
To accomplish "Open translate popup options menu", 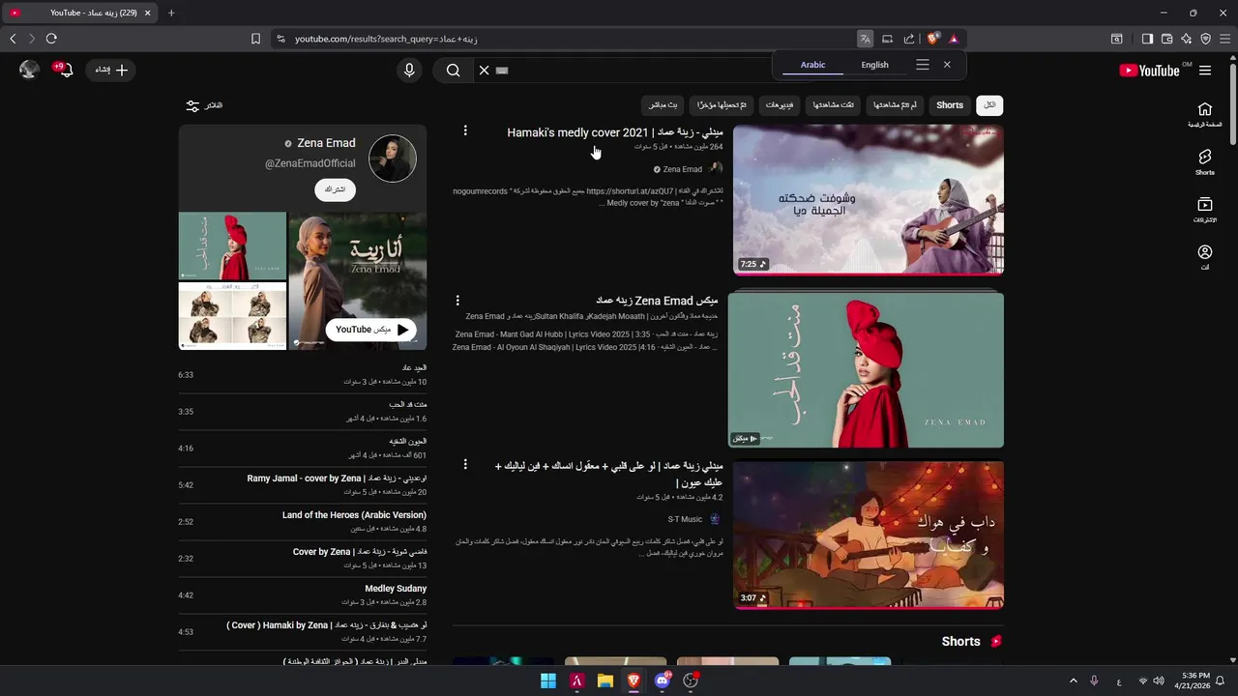I will (923, 65).
